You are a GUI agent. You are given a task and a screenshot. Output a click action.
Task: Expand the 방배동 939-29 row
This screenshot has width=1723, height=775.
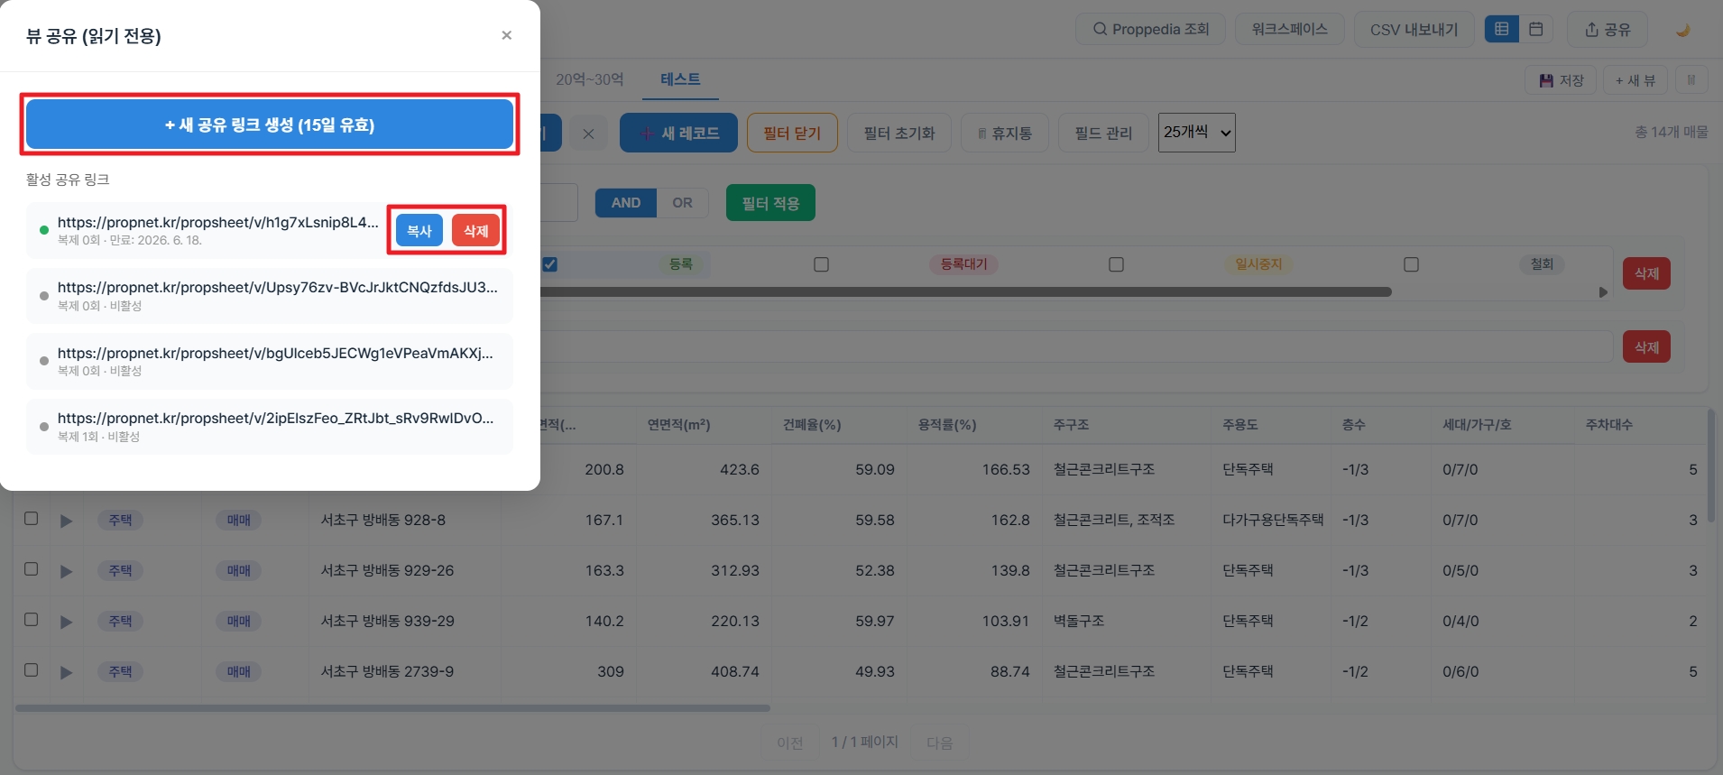click(x=66, y=622)
